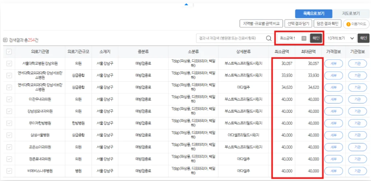The image size is (371, 181).
Task: Toggle checkbox for 비에비스나무병원
Action: coord(9,171)
